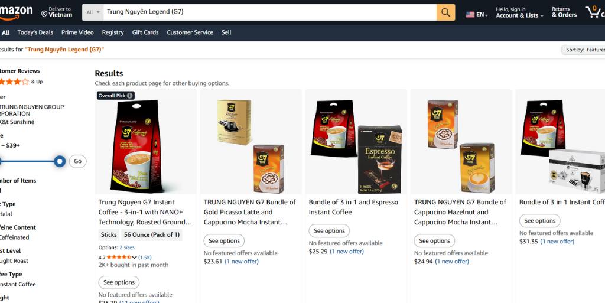Open the 2 sizes options link
The height and width of the screenshot is (303, 605).
coord(127,247)
